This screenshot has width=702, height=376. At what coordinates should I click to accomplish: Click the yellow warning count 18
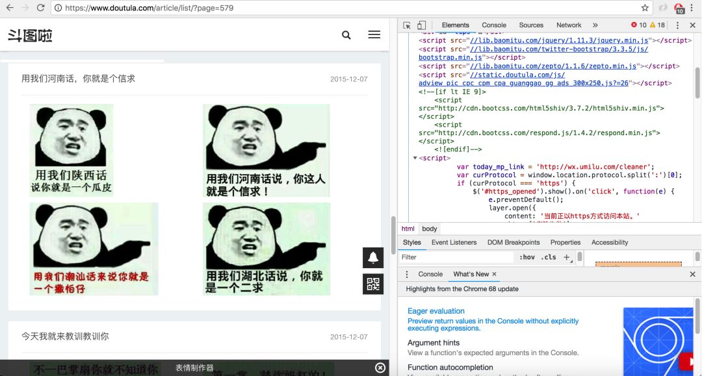click(657, 25)
